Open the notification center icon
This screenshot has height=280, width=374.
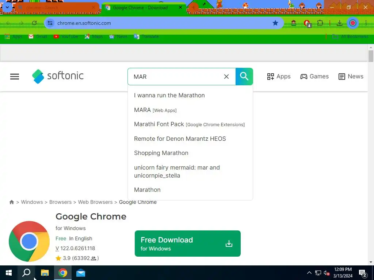coord(363,273)
